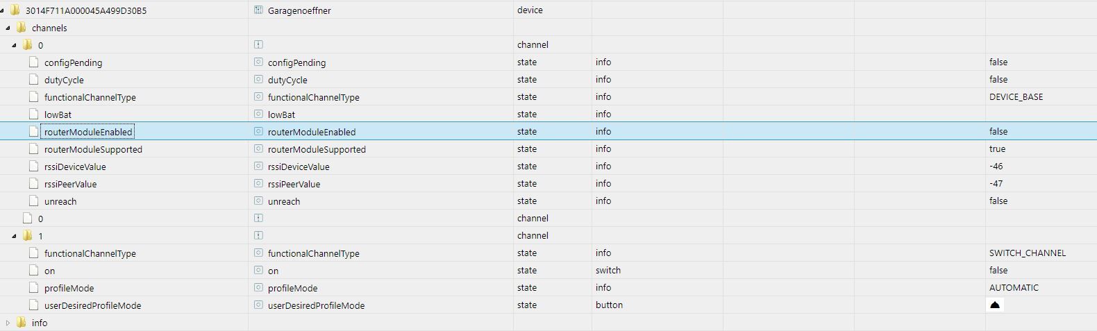Click the SWITCH_CHANNEL value cell
The width and height of the screenshot is (1097, 331).
[1027, 253]
